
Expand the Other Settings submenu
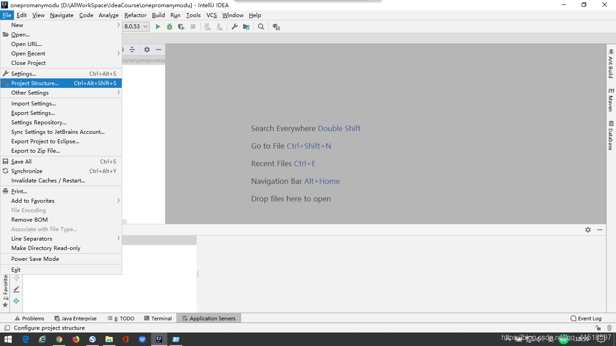[61, 93]
